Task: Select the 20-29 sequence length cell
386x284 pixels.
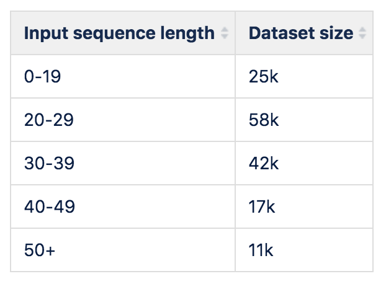Action: pos(48,120)
